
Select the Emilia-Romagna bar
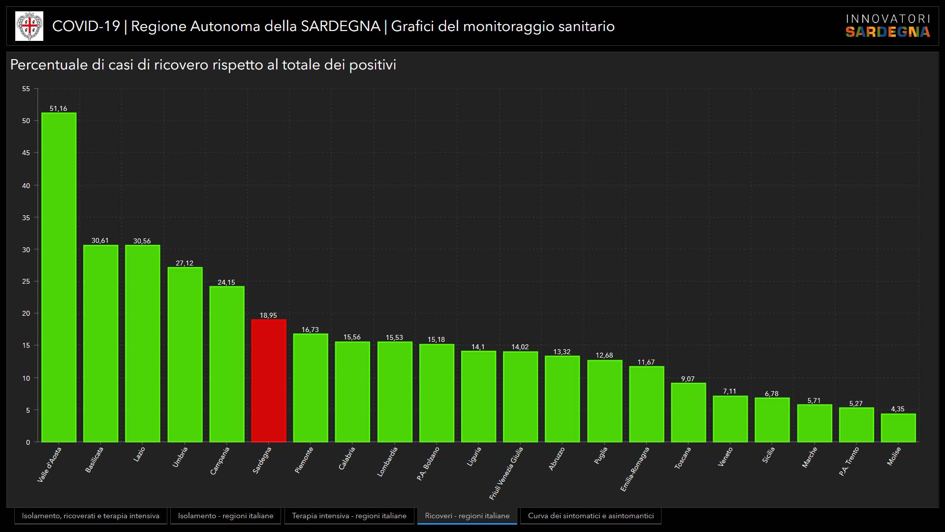[646, 404]
